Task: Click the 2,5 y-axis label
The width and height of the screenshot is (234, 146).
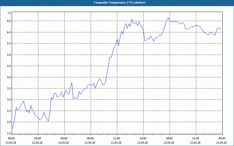Action: (x=9, y=111)
